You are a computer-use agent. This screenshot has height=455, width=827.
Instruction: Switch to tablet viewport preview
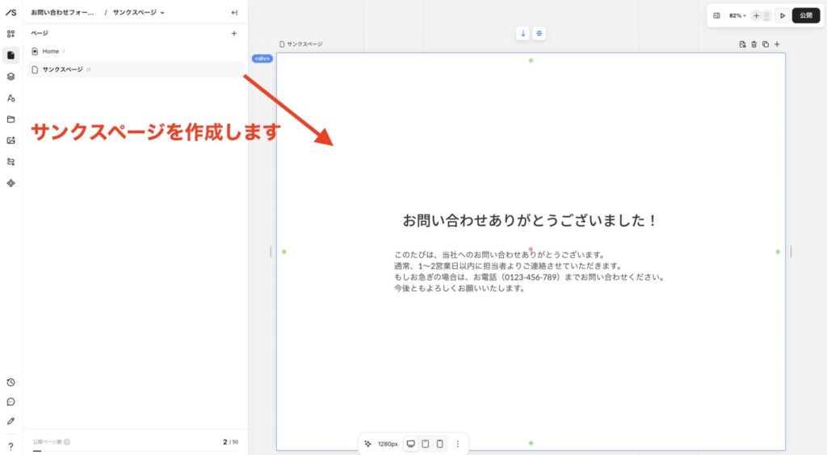[x=425, y=444]
